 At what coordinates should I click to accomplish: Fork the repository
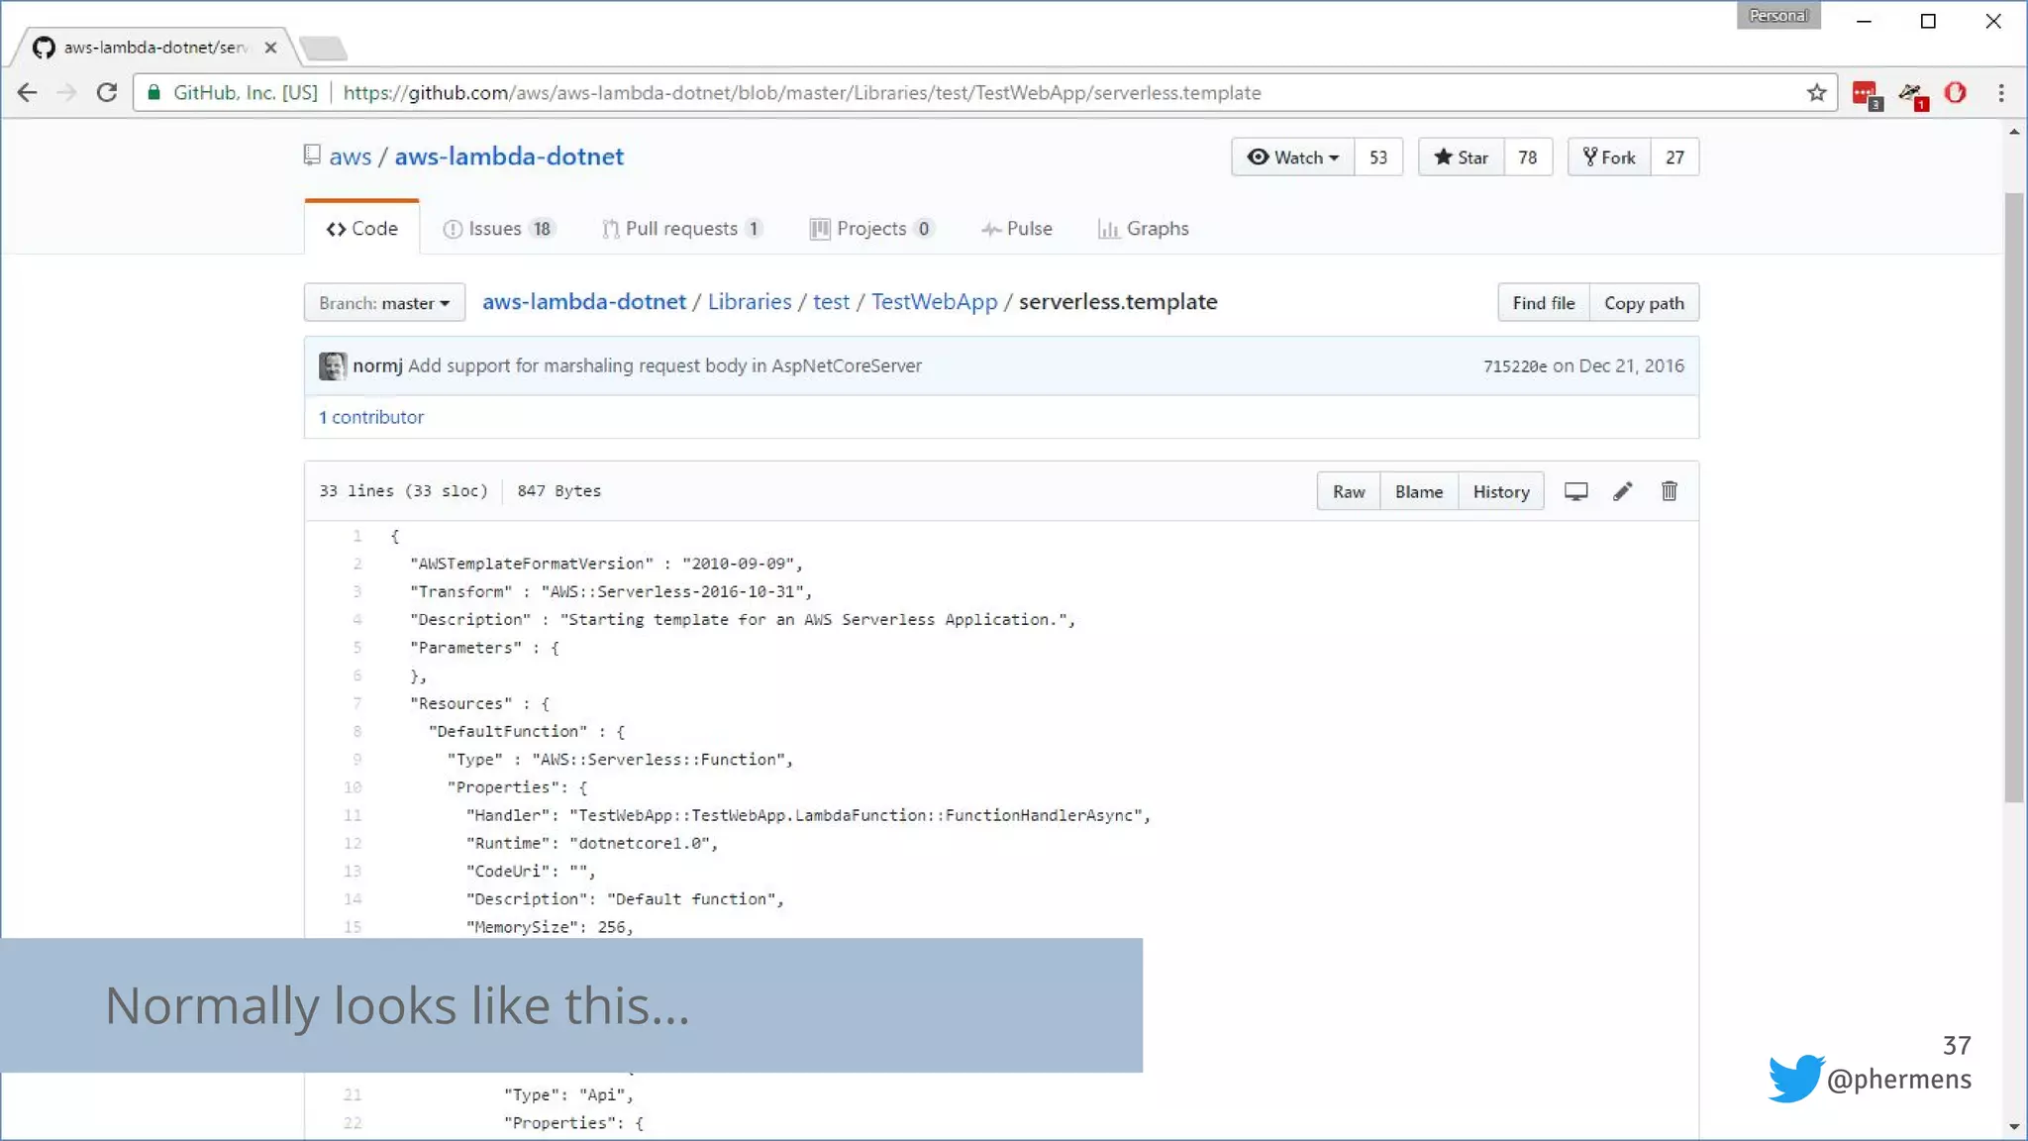click(1609, 157)
